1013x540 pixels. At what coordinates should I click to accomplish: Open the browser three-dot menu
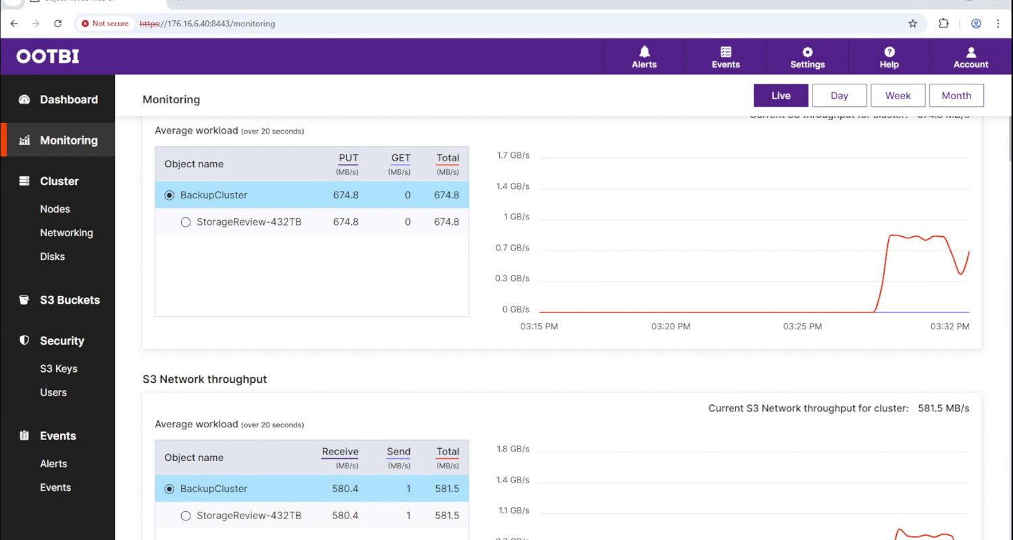tap(998, 24)
